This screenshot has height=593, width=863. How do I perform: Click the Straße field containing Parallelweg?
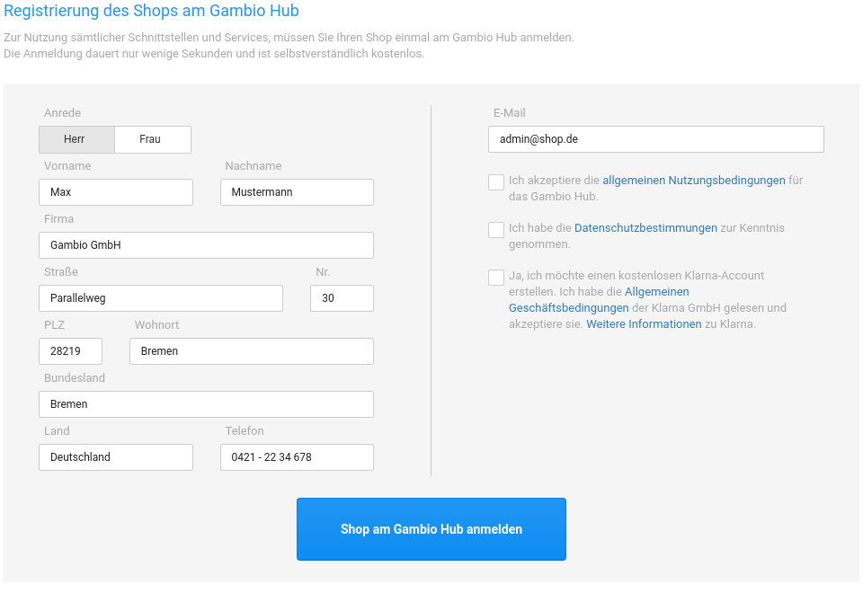point(161,298)
